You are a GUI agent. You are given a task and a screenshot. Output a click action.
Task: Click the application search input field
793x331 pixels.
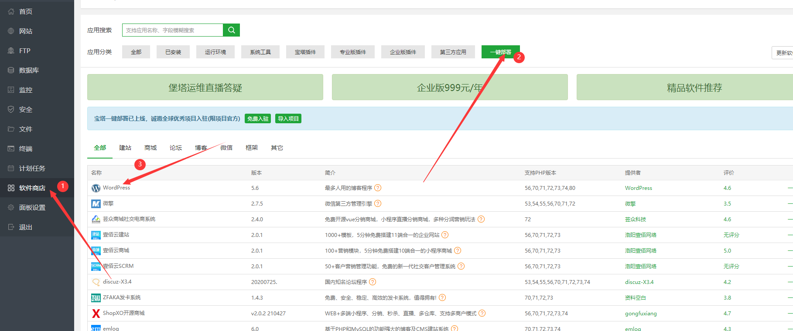[173, 30]
